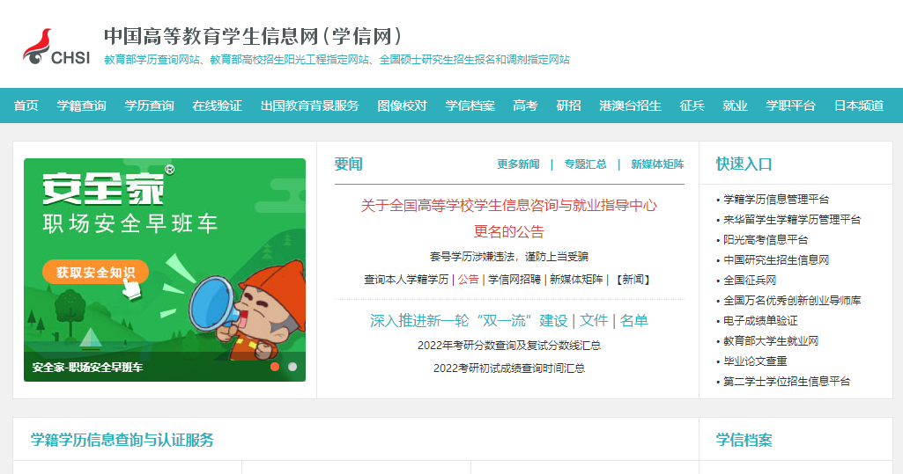
Task: Select the gray carousel dot indicator
Action: pyautogui.click(x=292, y=367)
